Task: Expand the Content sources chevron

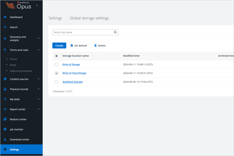Action: (x=38, y=79)
